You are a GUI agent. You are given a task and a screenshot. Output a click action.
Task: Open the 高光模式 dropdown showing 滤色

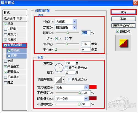tap(71, 87)
